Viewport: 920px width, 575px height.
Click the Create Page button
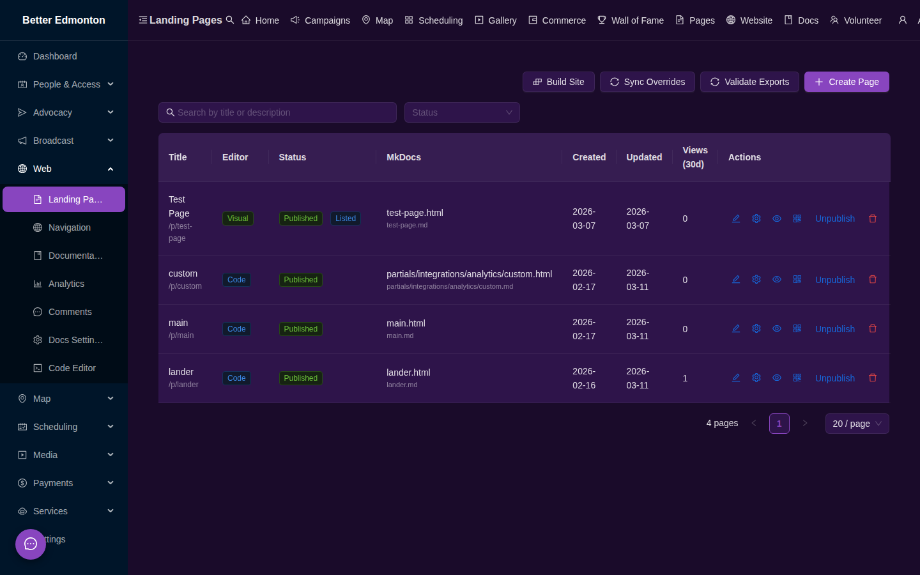[847, 82]
